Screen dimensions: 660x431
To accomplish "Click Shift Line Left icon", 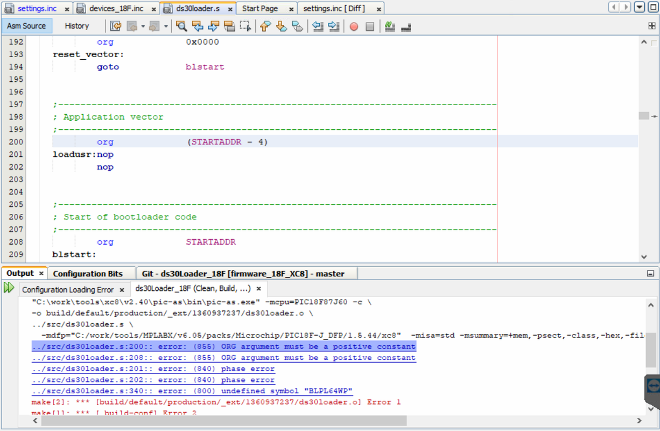I will pos(318,26).
